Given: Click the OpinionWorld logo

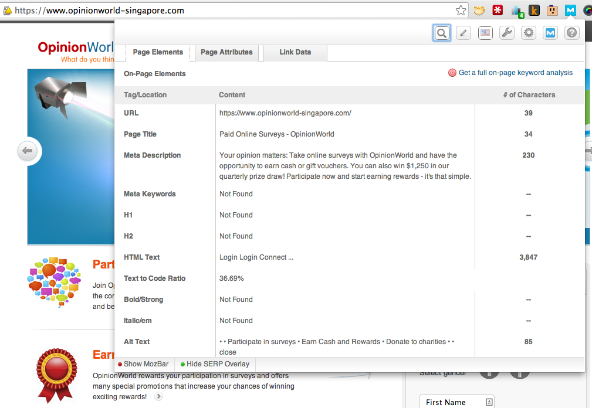Looking at the screenshot, I should point(76,51).
